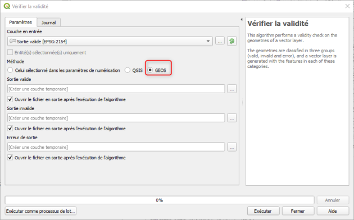Close the Vérifier la validité dialog
The height and width of the screenshot is (220, 354).
click(347, 6)
